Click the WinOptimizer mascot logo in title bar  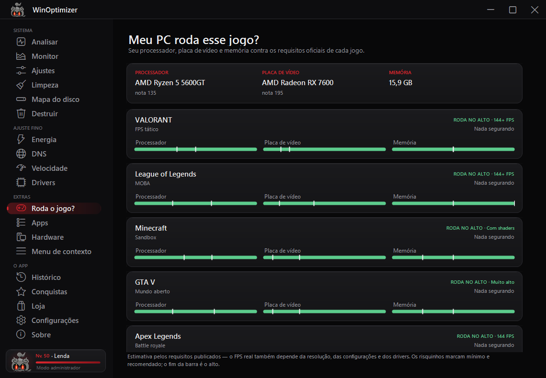[18, 10]
